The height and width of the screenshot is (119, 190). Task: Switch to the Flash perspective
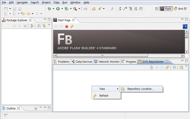point(166,9)
